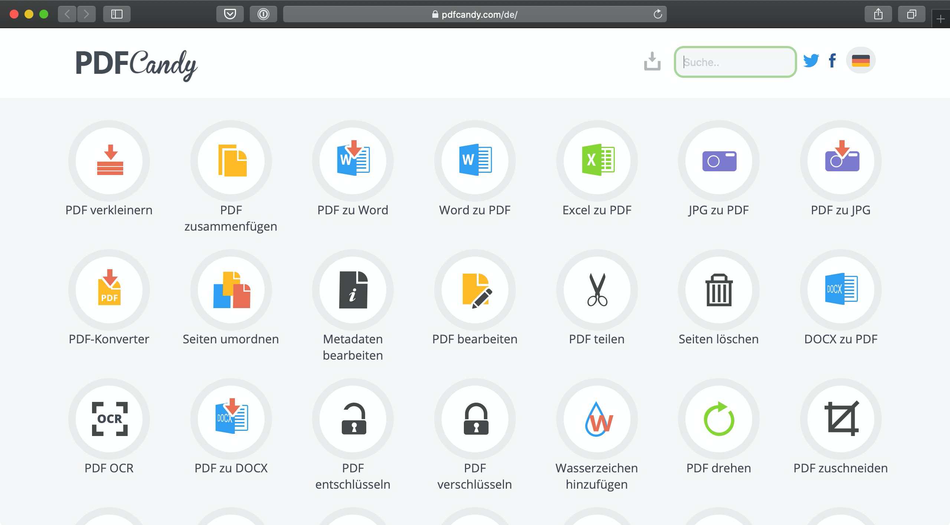Click the browser forward button

click(x=86, y=14)
